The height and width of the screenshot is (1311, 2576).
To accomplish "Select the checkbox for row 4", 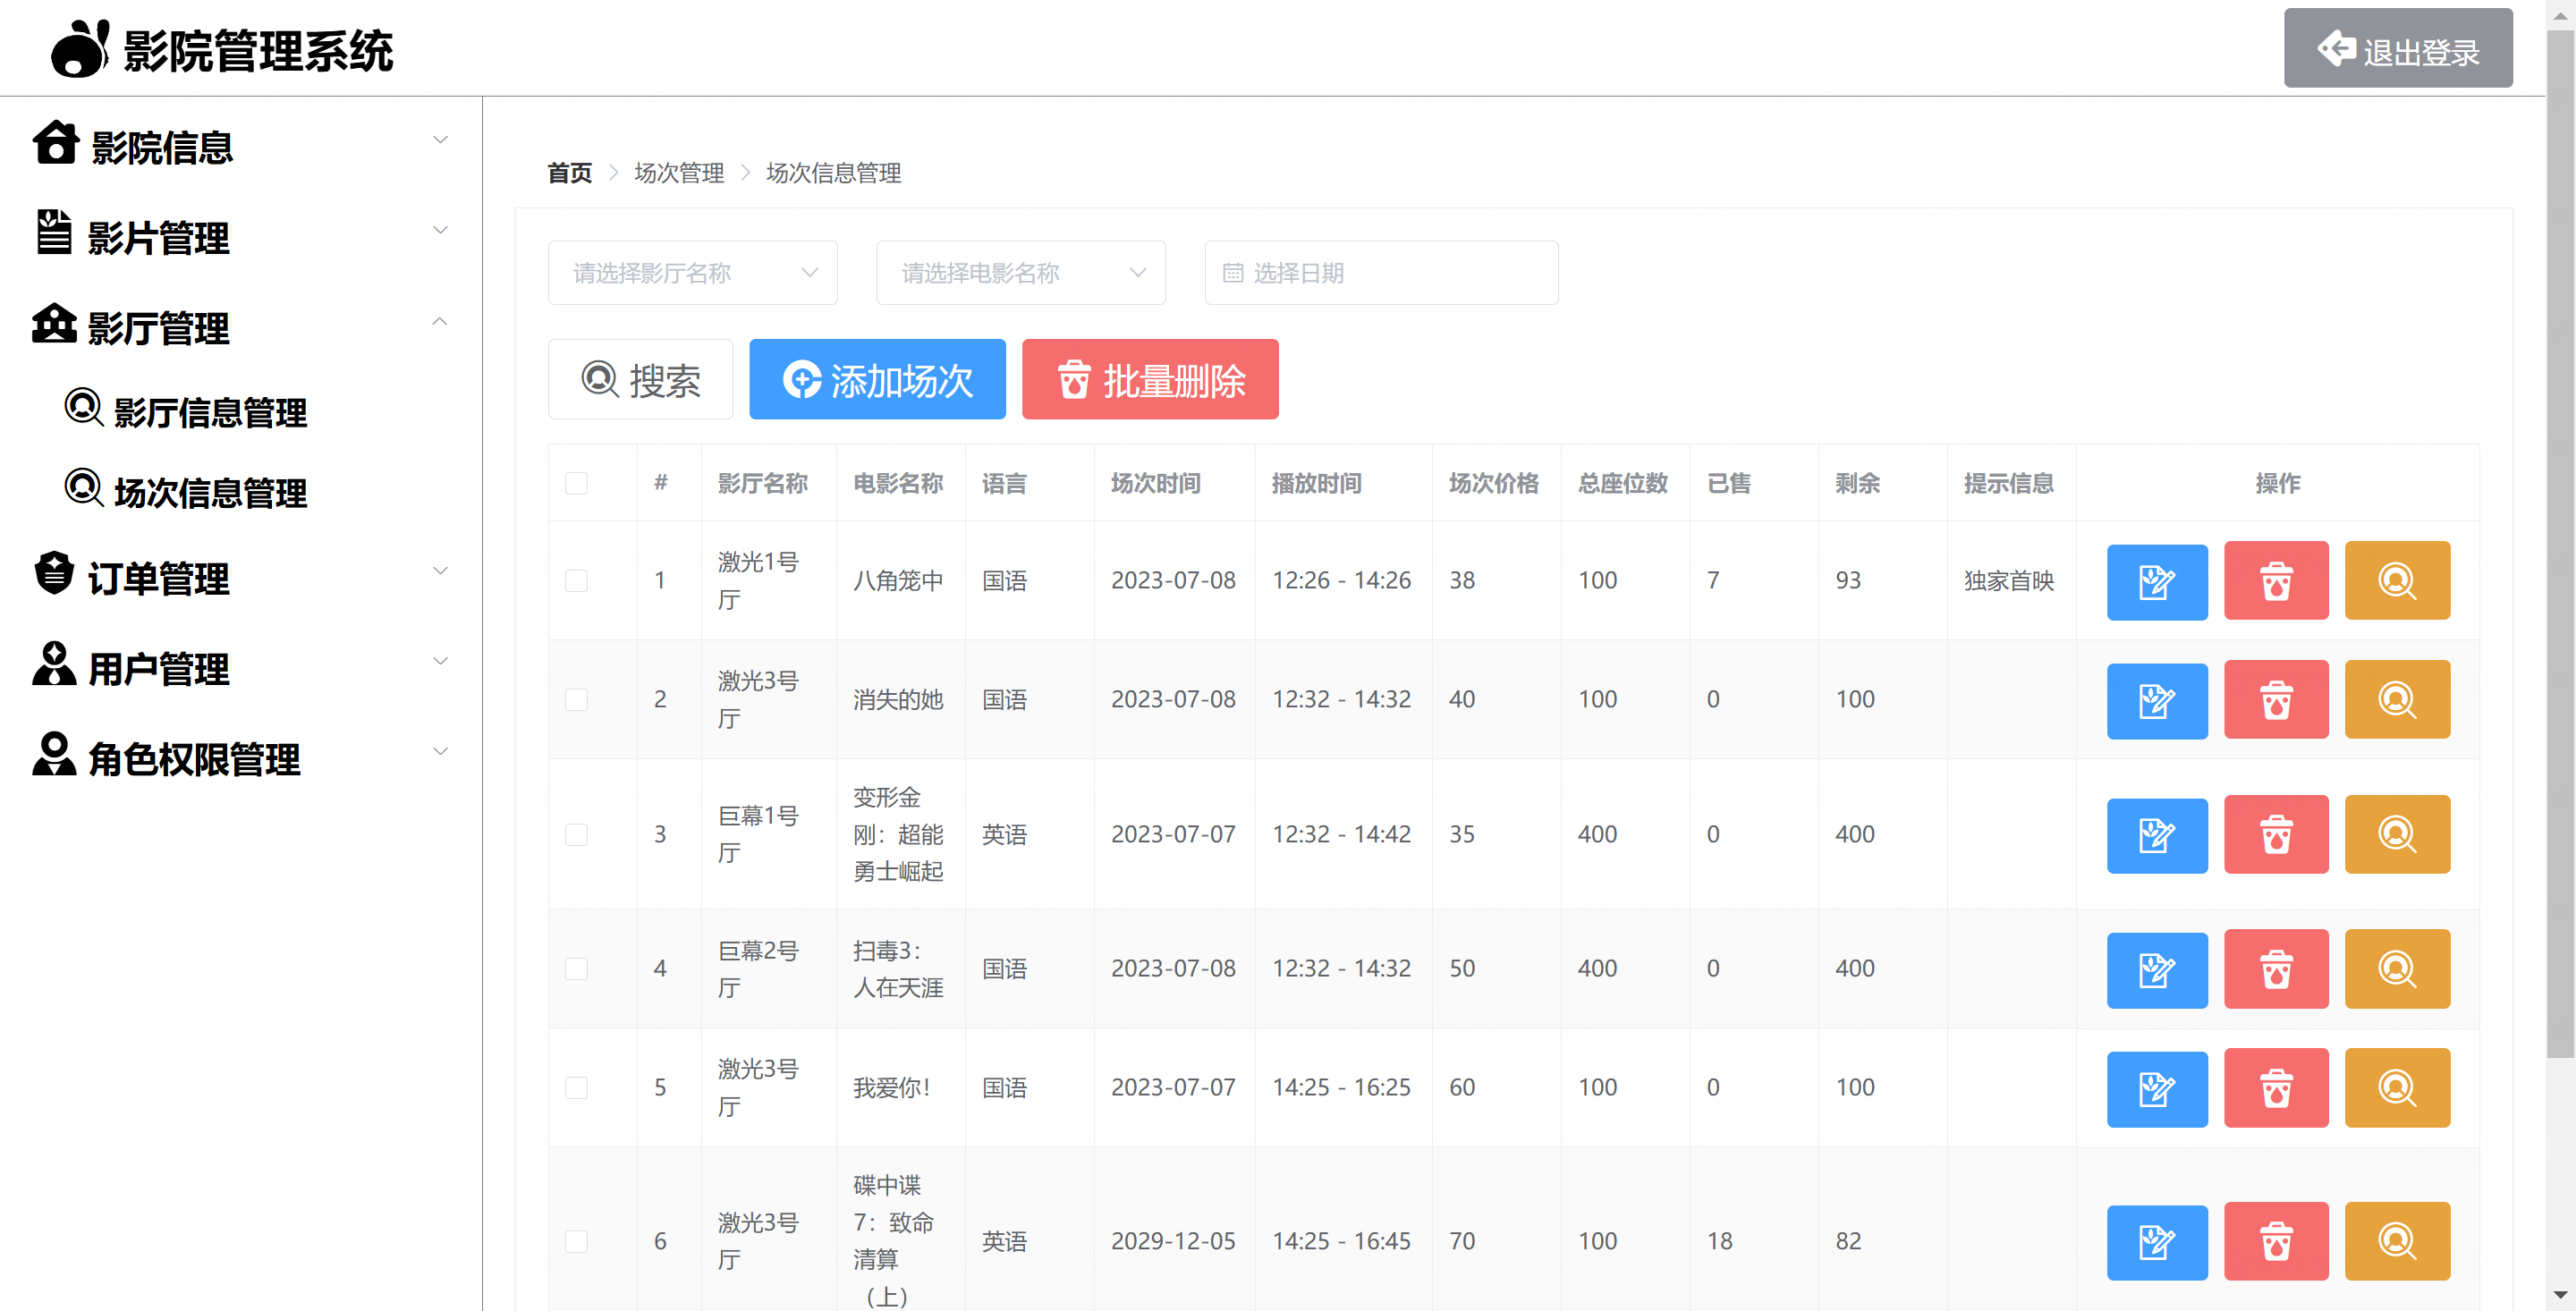I will tap(576, 969).
